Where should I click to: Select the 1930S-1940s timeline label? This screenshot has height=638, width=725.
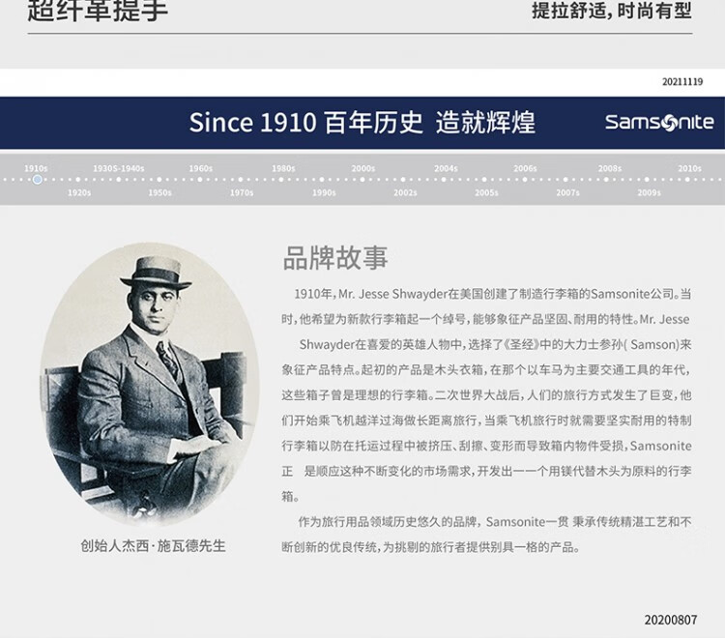pos(118,169)
